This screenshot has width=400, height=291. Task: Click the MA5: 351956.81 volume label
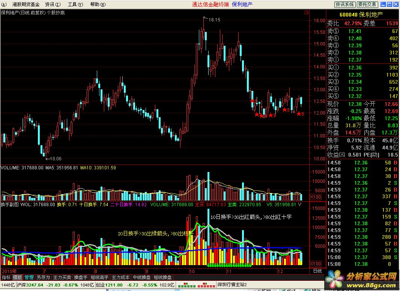coord(62,168)
